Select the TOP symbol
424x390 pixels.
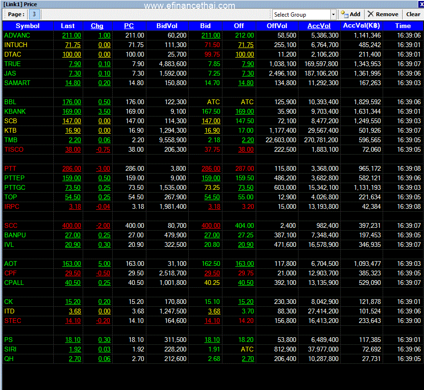point(10,197)
